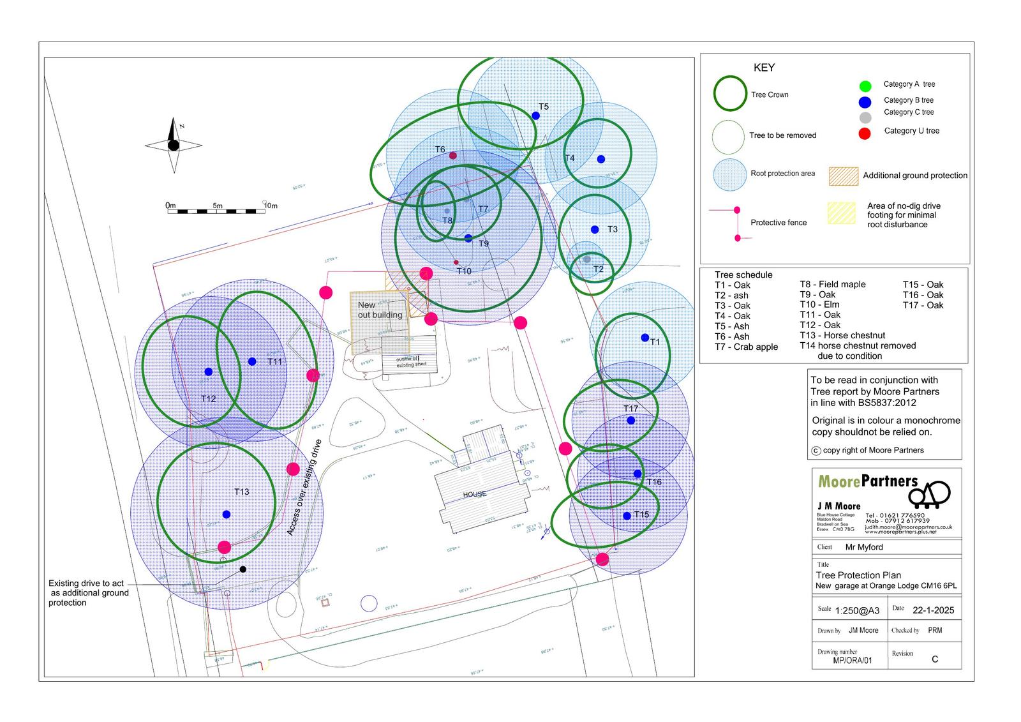Click the Moore Partners tree logo
Image resolution: width=1021 pixels, height=722 pixels.
930,493
